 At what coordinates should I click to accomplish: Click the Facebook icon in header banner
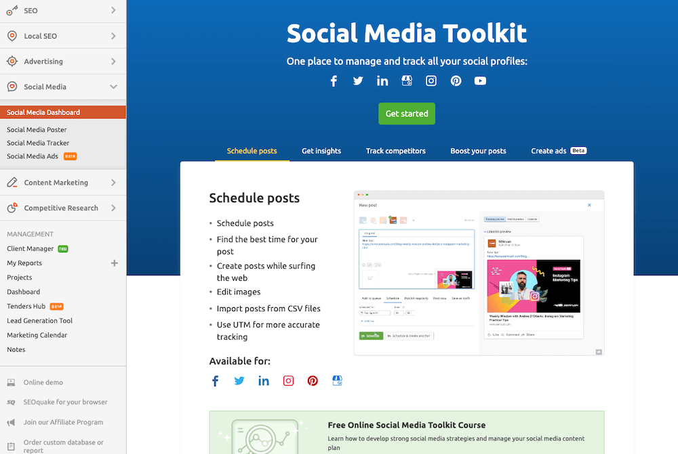(x=334, y=81)
